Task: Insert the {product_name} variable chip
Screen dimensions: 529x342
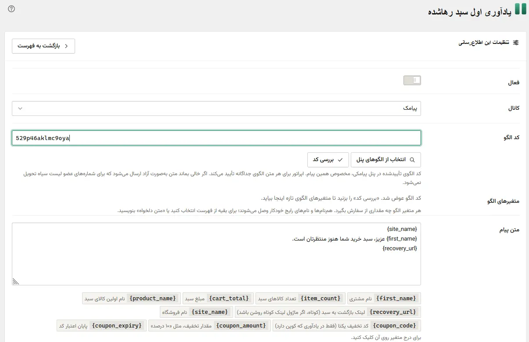Action: coord(131,299)
